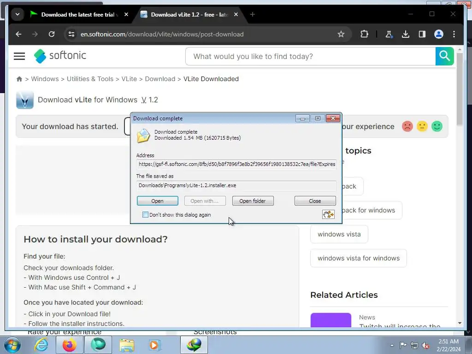
Task: Open Download breadcrumb link
Action: click(x=160, y=79)
